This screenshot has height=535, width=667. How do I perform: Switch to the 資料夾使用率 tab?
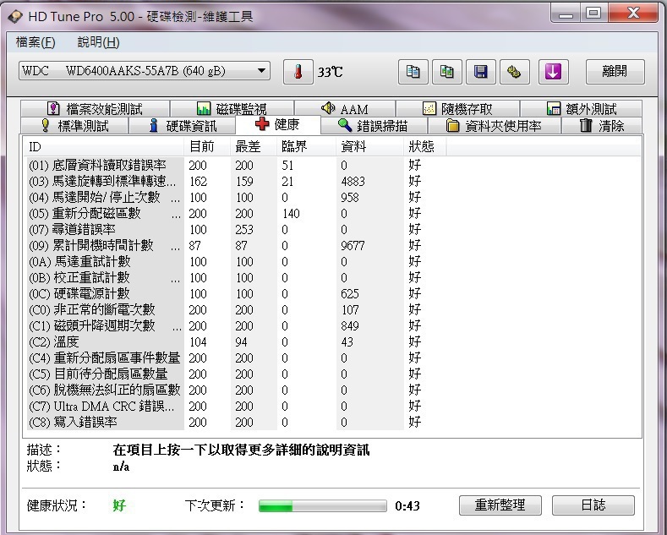(494, 126)
